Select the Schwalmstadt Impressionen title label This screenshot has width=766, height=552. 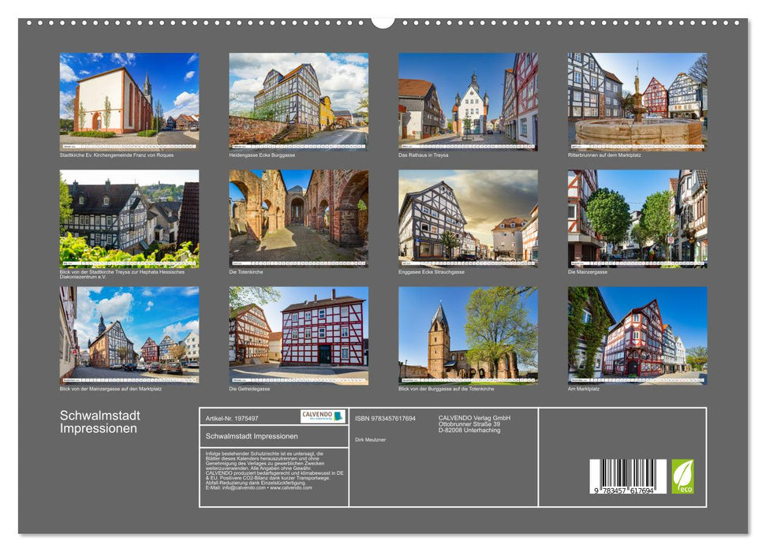pos(252,437)
